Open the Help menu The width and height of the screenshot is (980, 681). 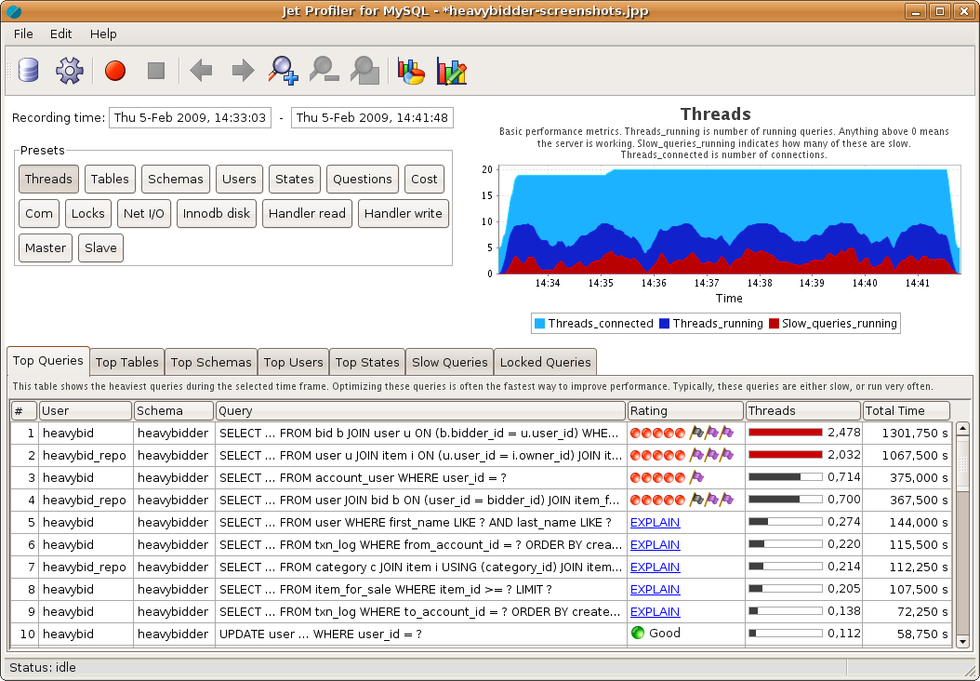point(103,33)
